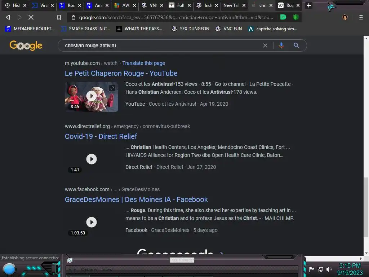Click the scrollbar down arrow
This screenshot has width=369, height=277.
(366, 253)
